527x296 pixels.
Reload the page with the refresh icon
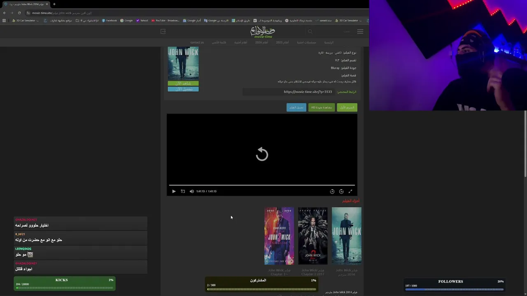point(19,13)
